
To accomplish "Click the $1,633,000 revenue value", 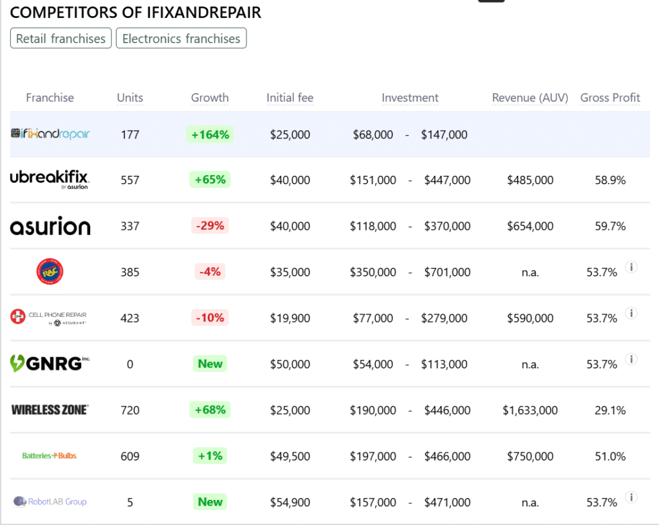I will click(530, 410).
